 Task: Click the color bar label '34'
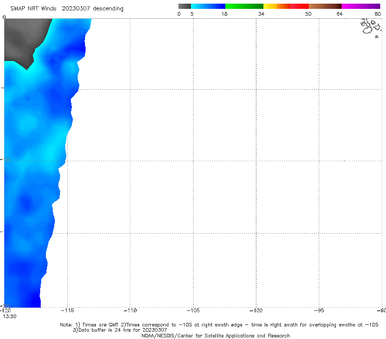click(x=261, y=14)
